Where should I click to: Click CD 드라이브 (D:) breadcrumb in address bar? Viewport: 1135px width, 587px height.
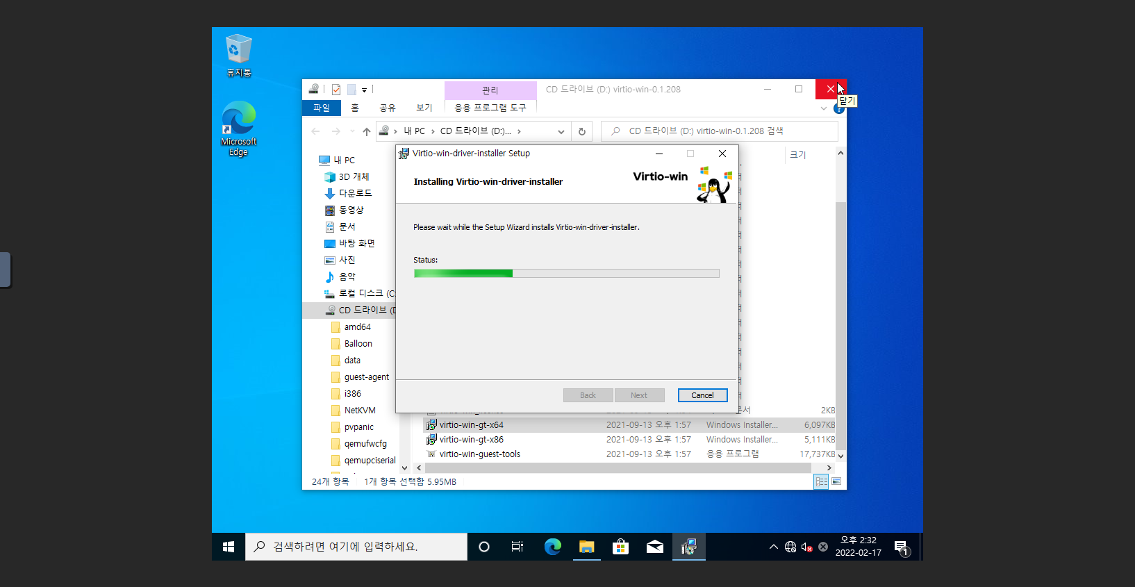tap(476, 131)
